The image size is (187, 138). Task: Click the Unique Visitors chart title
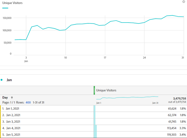coord(12,3)
